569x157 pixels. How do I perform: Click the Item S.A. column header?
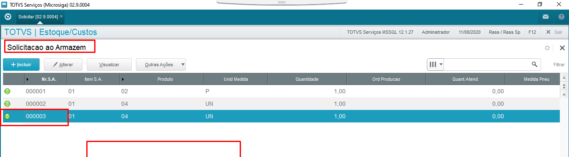[x=93, y=79]
